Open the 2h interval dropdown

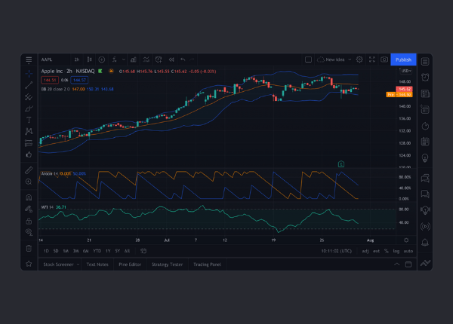click(x=77, y=60)
